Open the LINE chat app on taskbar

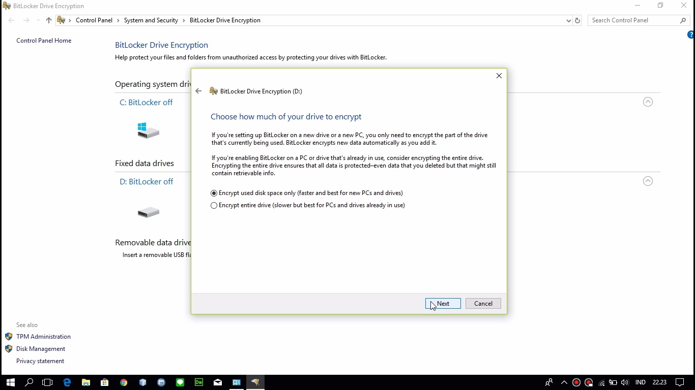(180, 382)
